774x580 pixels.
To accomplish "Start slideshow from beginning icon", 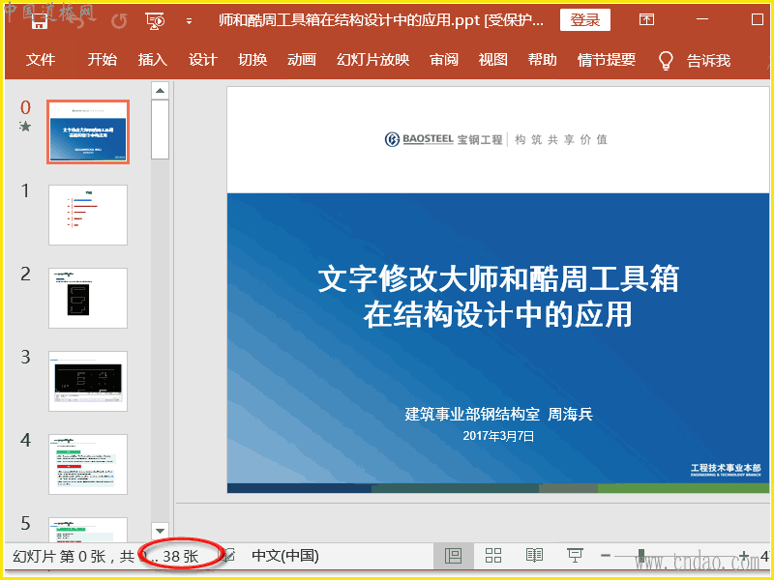I will pyautogui.click(x=155, y=20).
